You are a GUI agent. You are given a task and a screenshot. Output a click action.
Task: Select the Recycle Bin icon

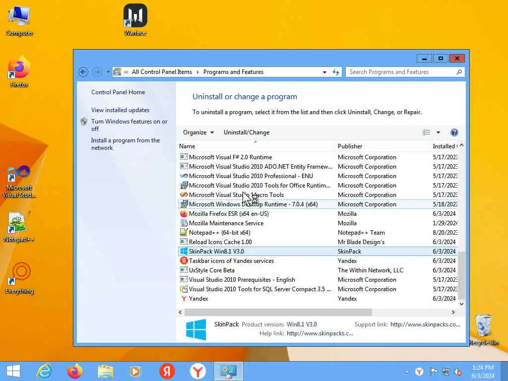tap(483, 330)
